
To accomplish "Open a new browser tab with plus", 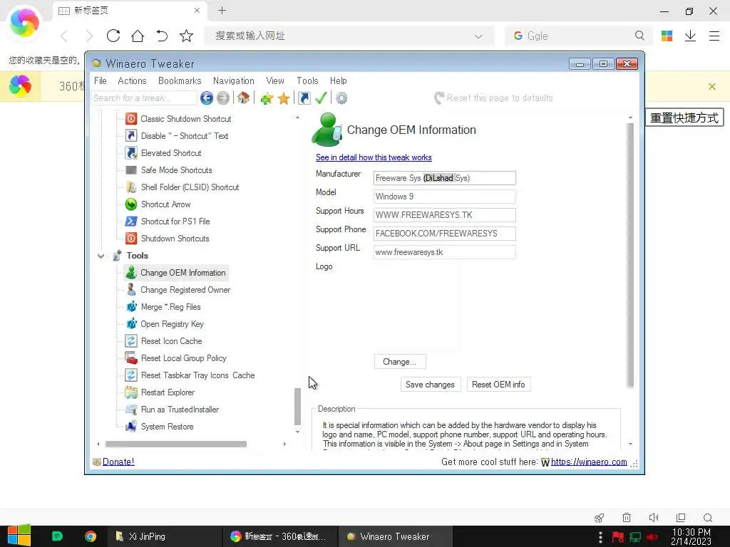I will [222, 10].
